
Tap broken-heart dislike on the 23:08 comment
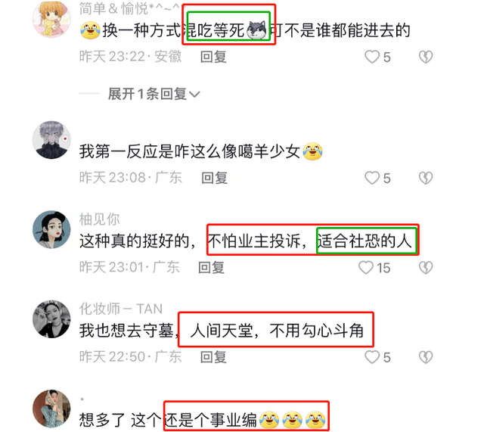pos(426,179)
